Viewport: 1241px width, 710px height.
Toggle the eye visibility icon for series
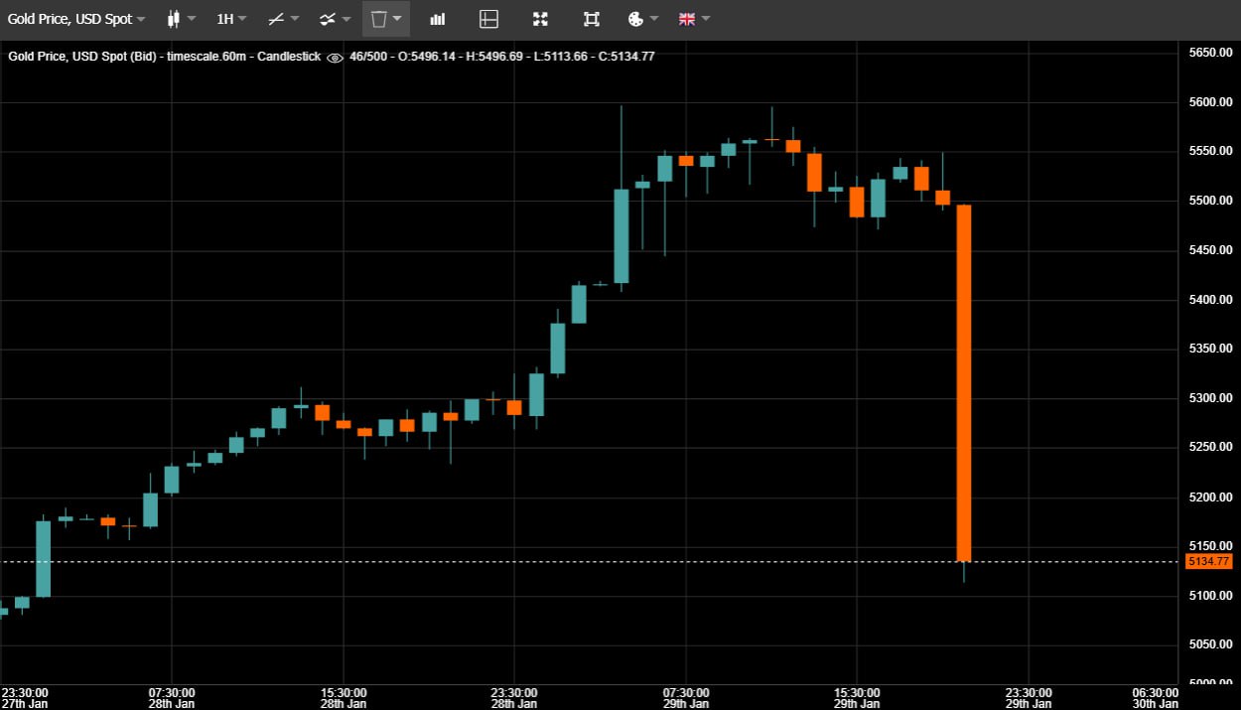[x=335, y=57]
